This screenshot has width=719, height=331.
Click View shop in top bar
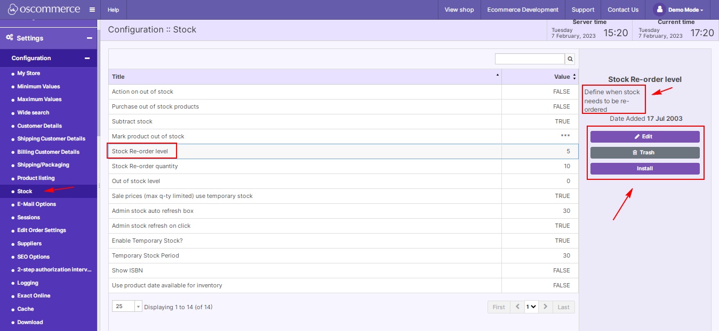pos(459,10)
